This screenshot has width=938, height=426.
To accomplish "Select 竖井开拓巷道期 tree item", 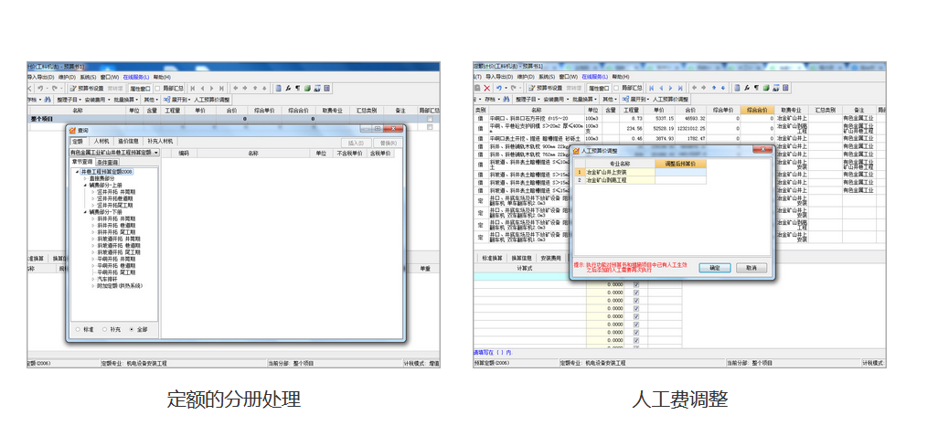I will (115, 198).
